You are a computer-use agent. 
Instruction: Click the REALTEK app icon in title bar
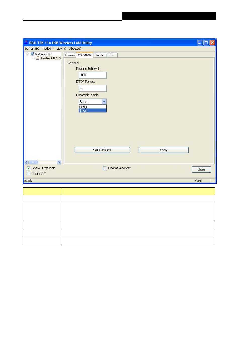[26, 43]
